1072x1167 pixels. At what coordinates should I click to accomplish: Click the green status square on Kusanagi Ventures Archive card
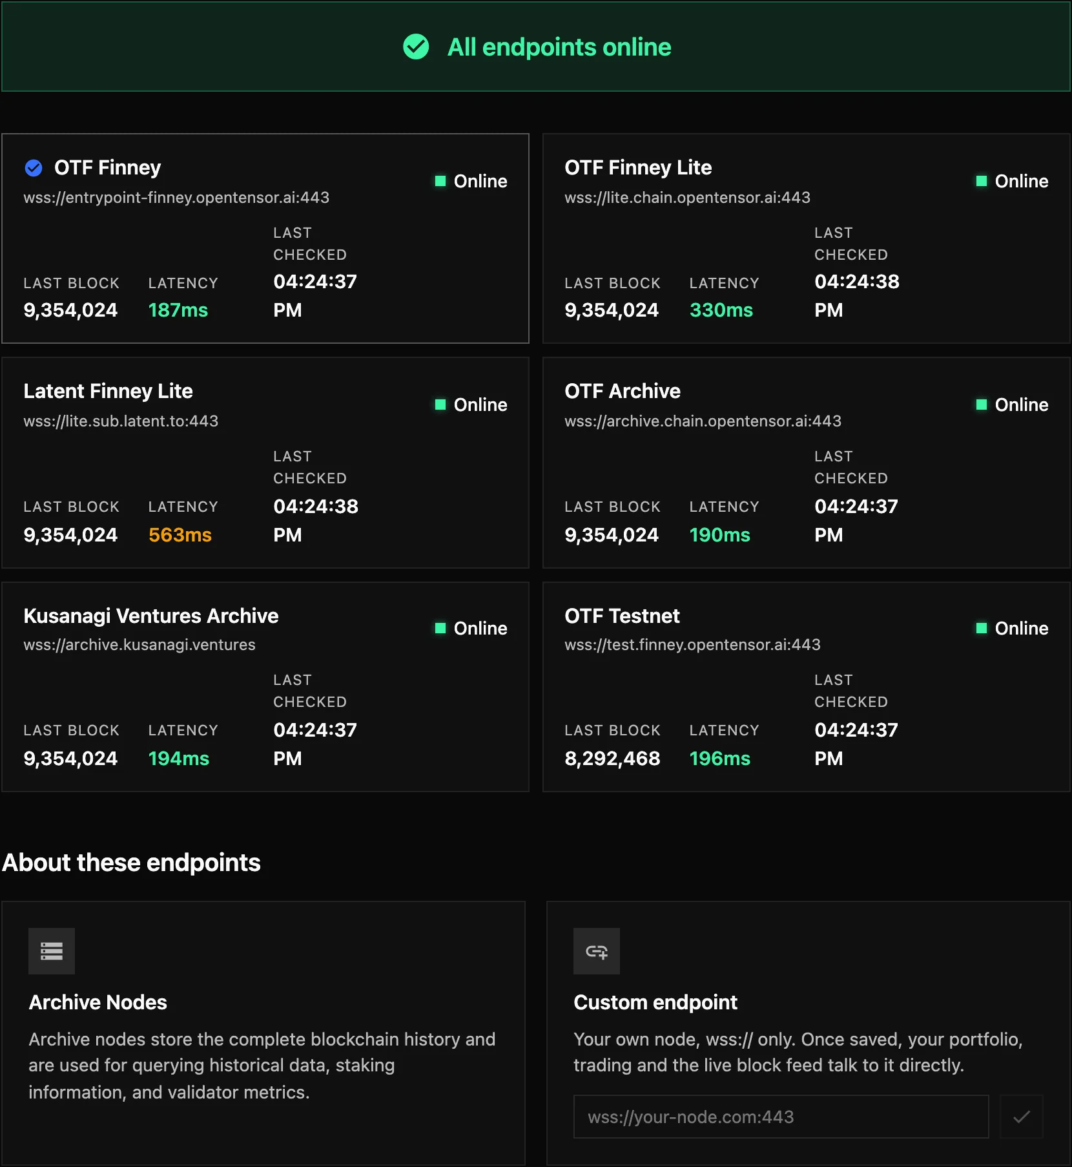[440, 628]
